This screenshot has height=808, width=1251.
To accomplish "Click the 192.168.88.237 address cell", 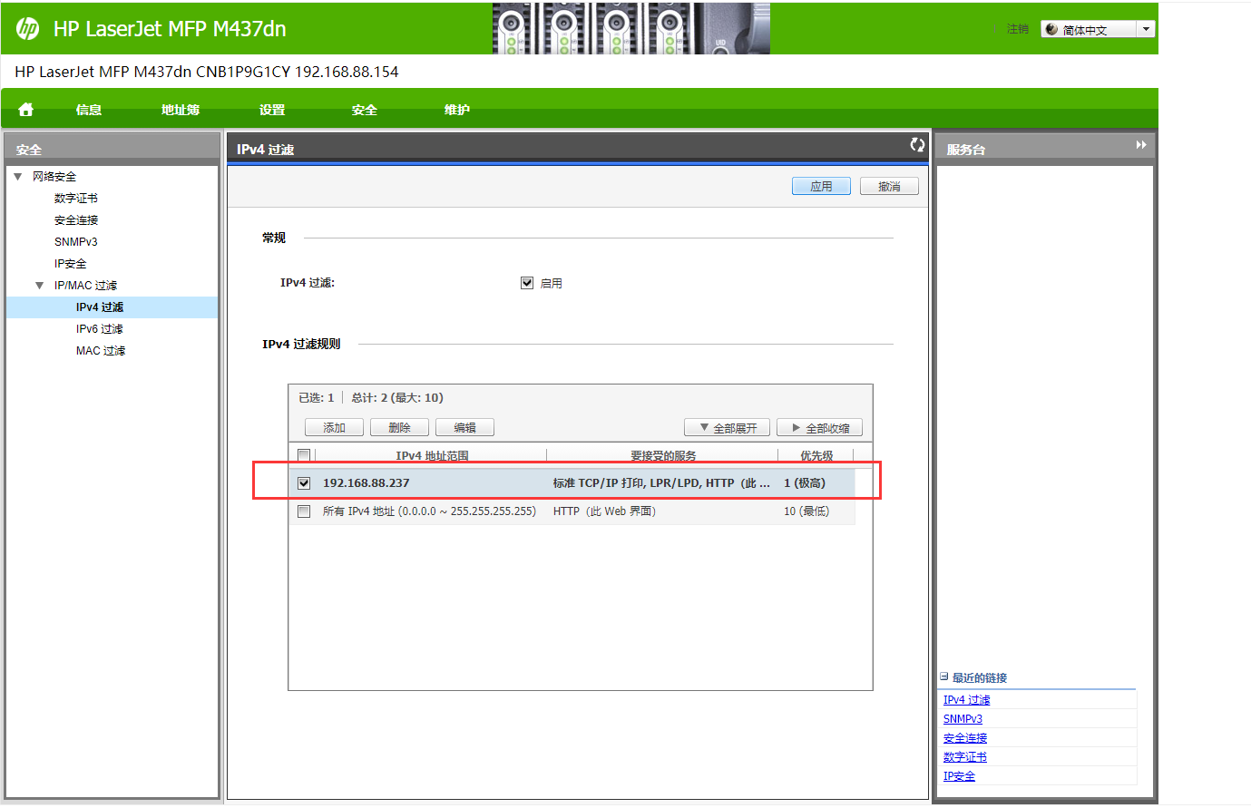I will point(367,483).
